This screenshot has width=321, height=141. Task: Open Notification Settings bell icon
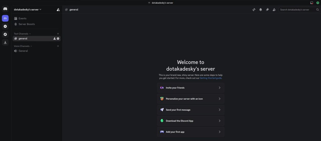coord(261,10)
